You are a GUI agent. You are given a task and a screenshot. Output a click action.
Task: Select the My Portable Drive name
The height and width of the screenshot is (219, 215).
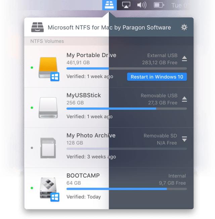point(91,55)
